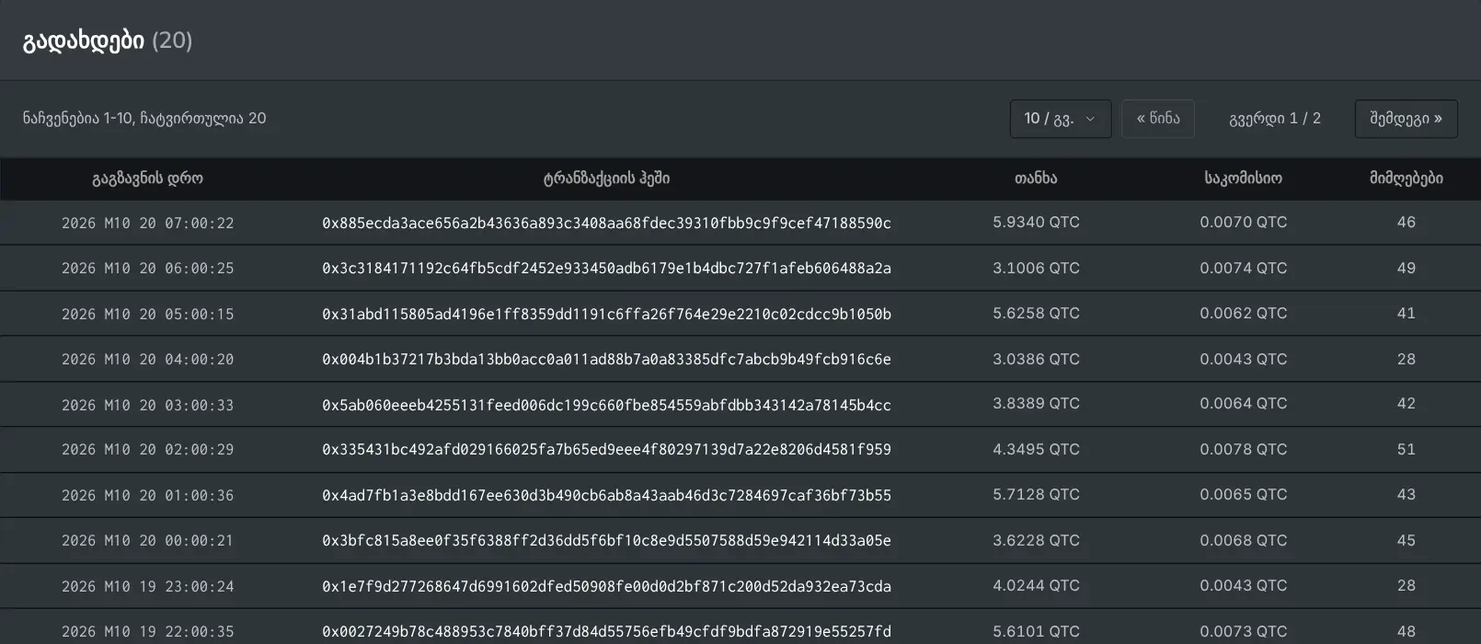Click the თანხა column header

coord(1036,178)
